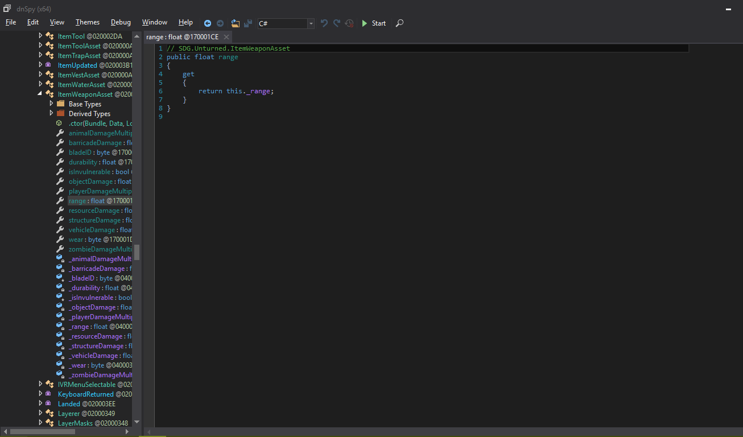The width and height of the screenshot is (743, 437).
Task: Click the Navigate Forward arrow icon
Action: coord(220,23)
